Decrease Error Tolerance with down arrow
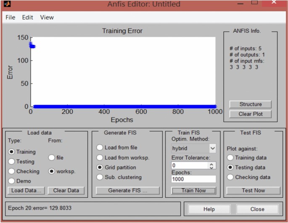288x223 pixels. pyautogui.click(x=211, y=168)
